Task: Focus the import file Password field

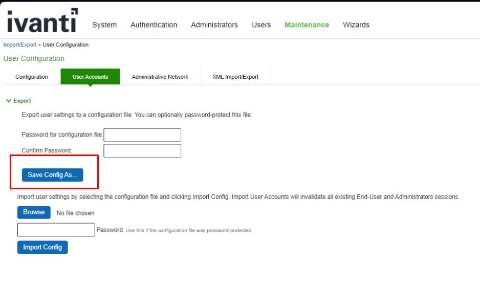Action: (x=56, y=230)
